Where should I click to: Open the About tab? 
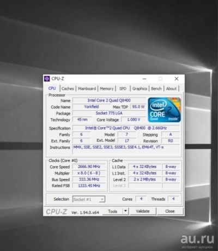tap(171, 88)
